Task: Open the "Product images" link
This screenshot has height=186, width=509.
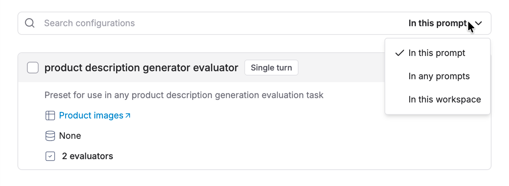Action: 91,116
